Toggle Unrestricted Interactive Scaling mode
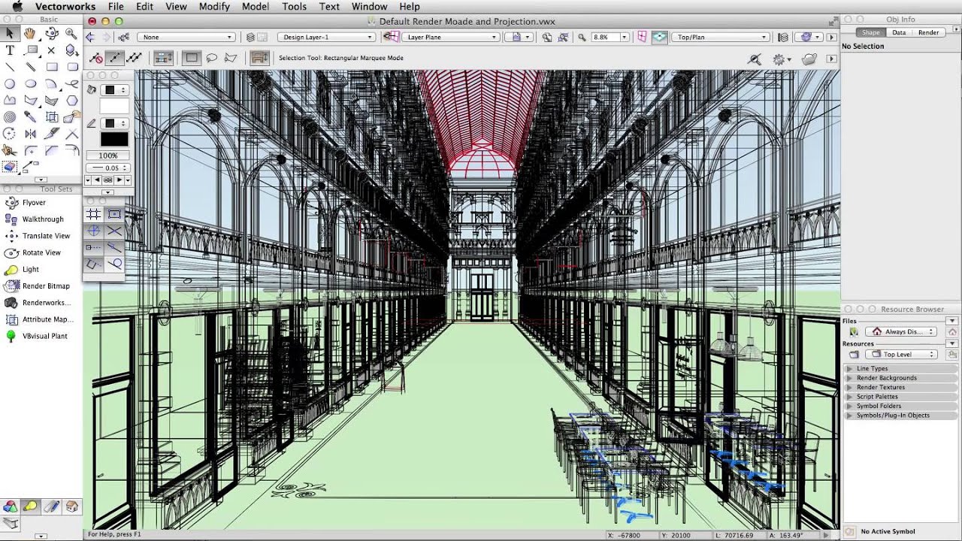The width and height of the screenshot is (962, 541). click(x=133, y=58)
